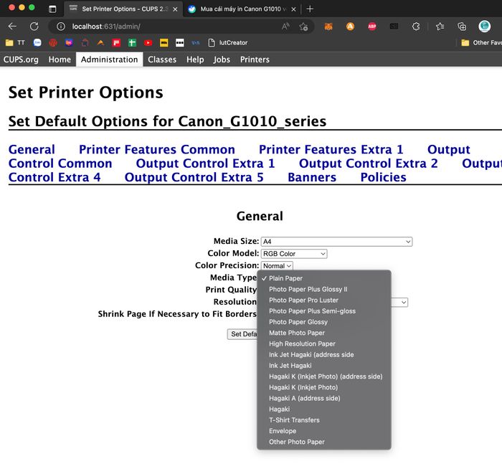Select the Administration navigation tab
The width and height of the screenshot is (502, 469).
point(109,60)
